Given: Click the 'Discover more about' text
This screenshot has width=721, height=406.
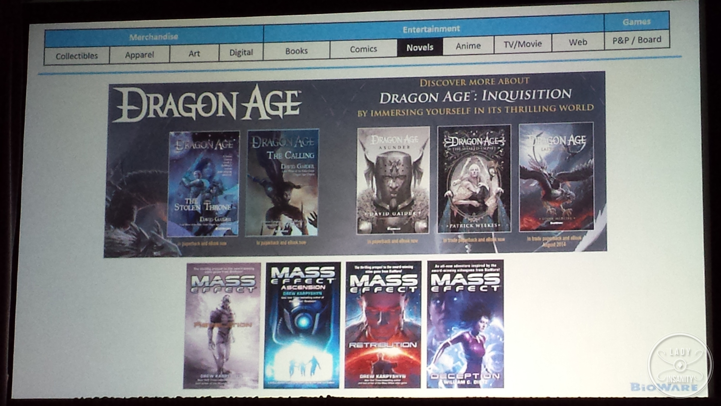Looking at the screenshot, I should click(x=475, y=82).
